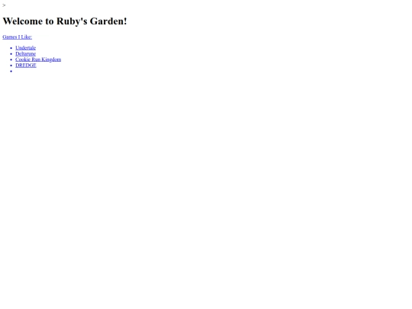Click the word Like: in the top link

pos(27,37)
